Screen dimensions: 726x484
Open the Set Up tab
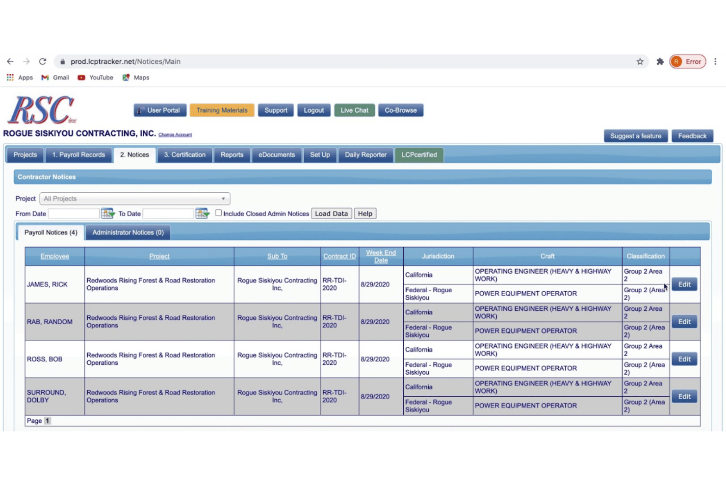point(320,155)
